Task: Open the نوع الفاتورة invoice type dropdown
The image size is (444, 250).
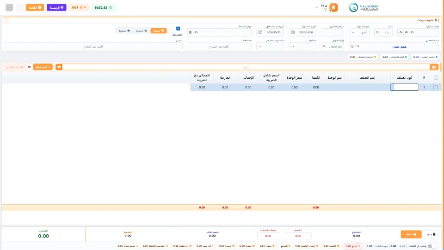Action: point(359,32)
